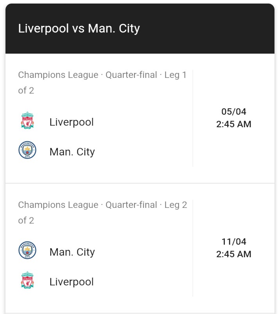Click the Man. City crest in Leg 1 match

(x=27, y=151)
